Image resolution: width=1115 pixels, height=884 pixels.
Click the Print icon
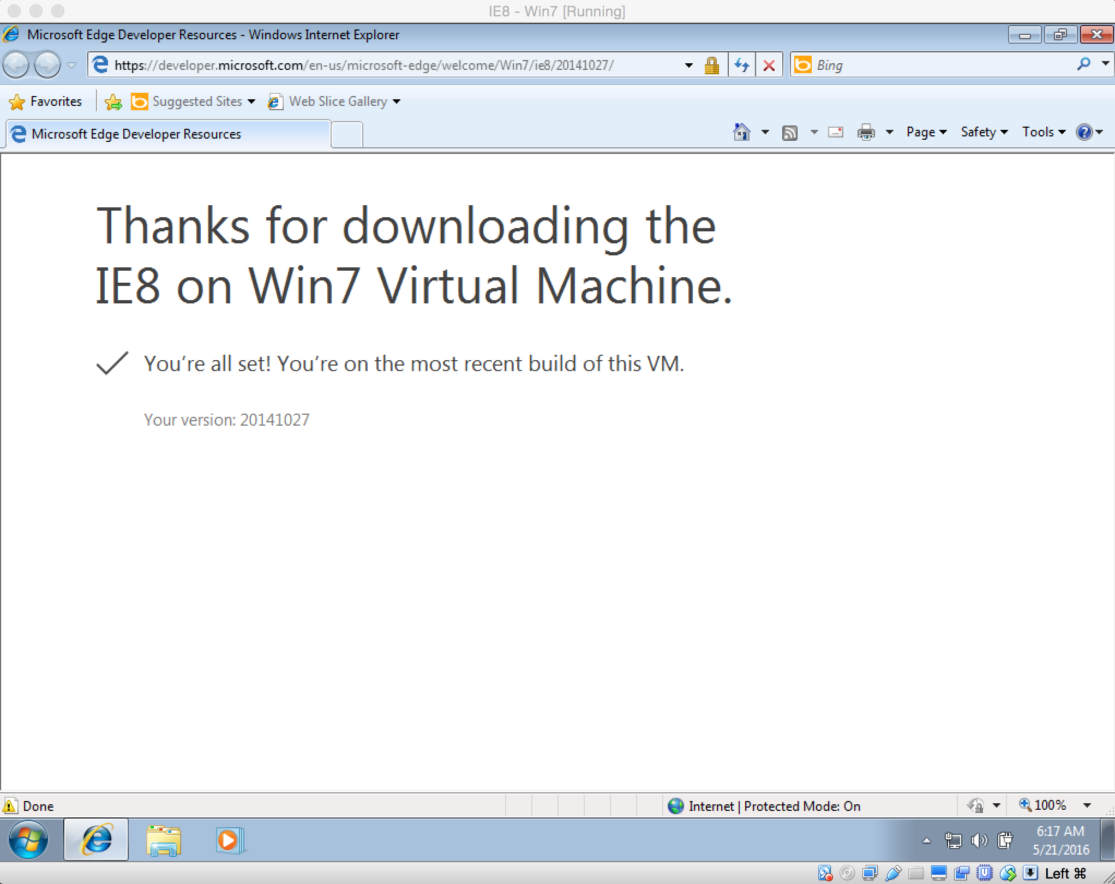[866, 132]
